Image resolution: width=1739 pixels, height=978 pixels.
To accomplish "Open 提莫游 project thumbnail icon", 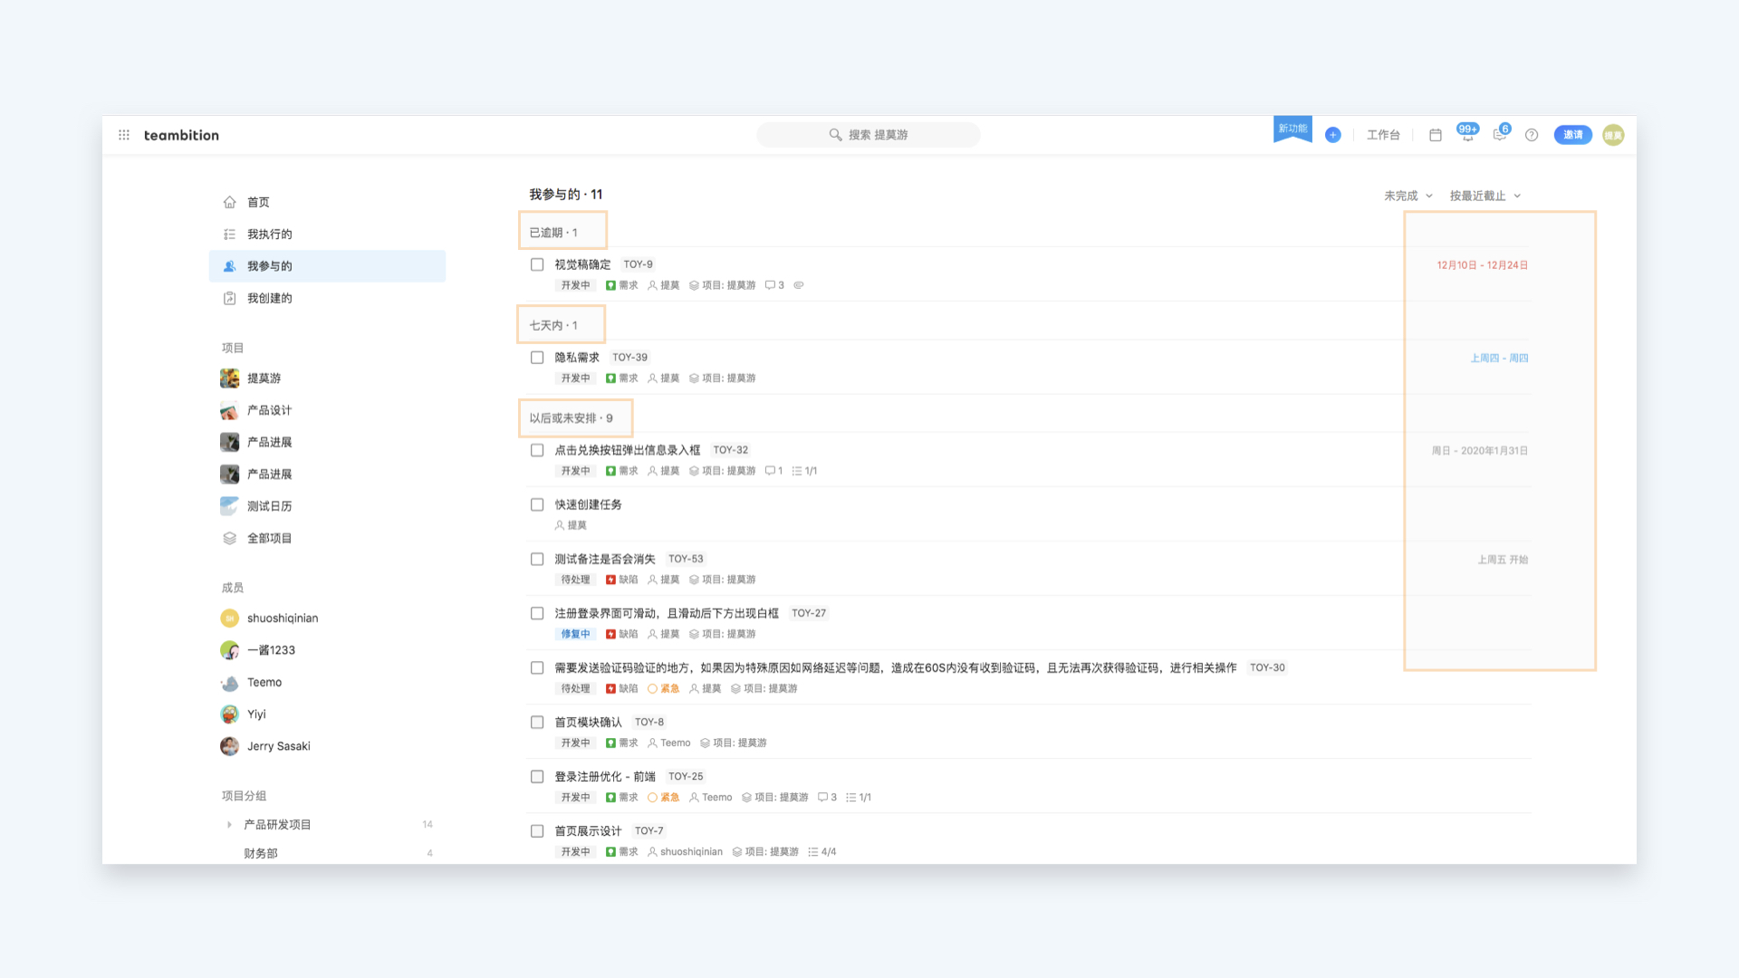I will pos(230,379).
